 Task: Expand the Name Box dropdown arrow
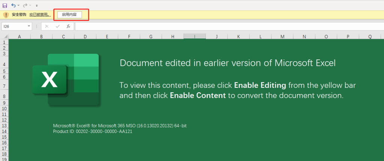pyautogui.click(x=29, y=27)
